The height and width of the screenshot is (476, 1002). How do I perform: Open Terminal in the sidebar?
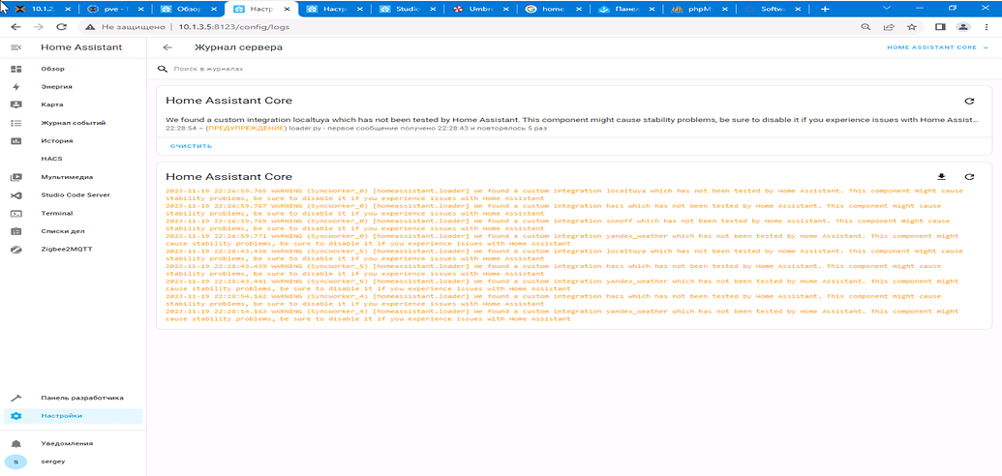(x=73, y=214)
